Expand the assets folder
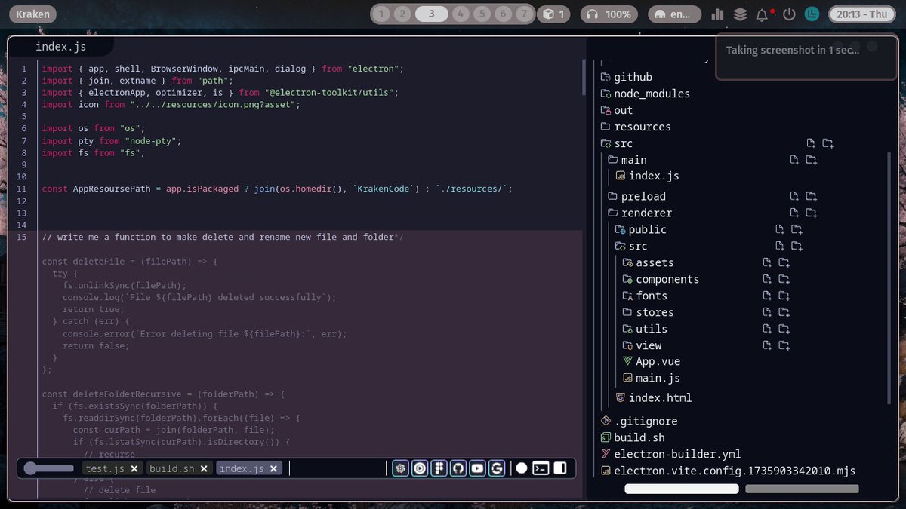This screenshot has width=906, height=509. [648, 262]
